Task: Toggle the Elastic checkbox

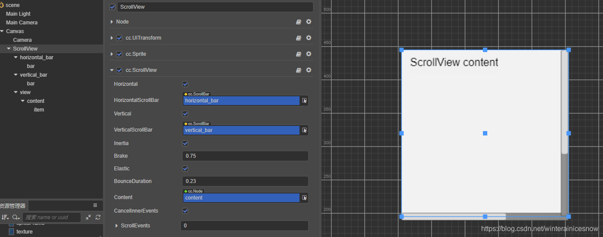Action: click(x=185, y=169)
